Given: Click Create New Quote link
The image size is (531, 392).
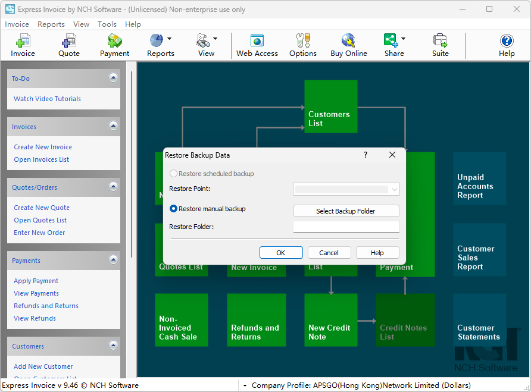Looking at the screenshot, I should (x=42, y=208).
